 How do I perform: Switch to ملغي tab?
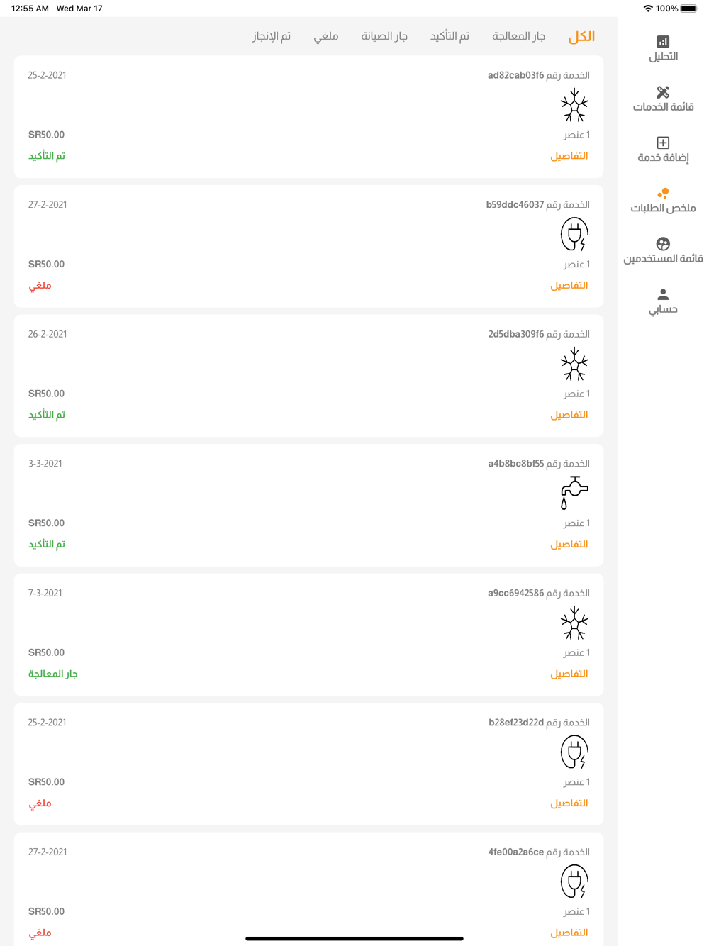(x=326, y=36)
